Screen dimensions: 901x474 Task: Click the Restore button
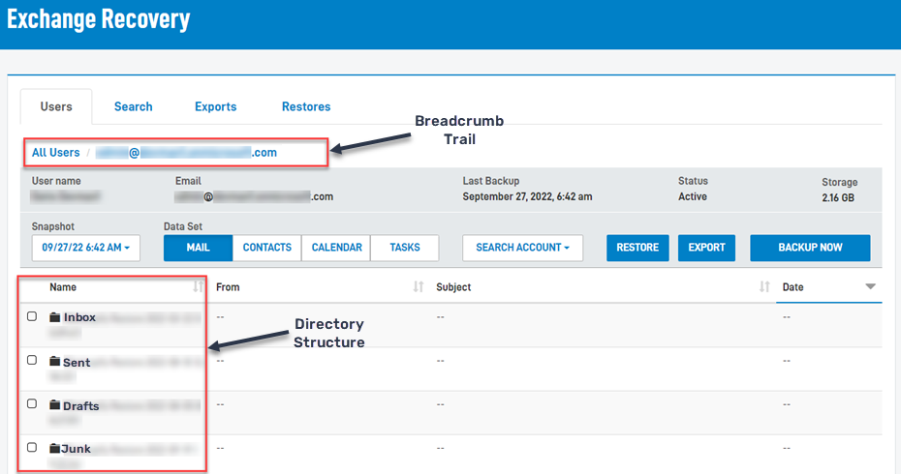pyautogui.click(x=637, y=248)
